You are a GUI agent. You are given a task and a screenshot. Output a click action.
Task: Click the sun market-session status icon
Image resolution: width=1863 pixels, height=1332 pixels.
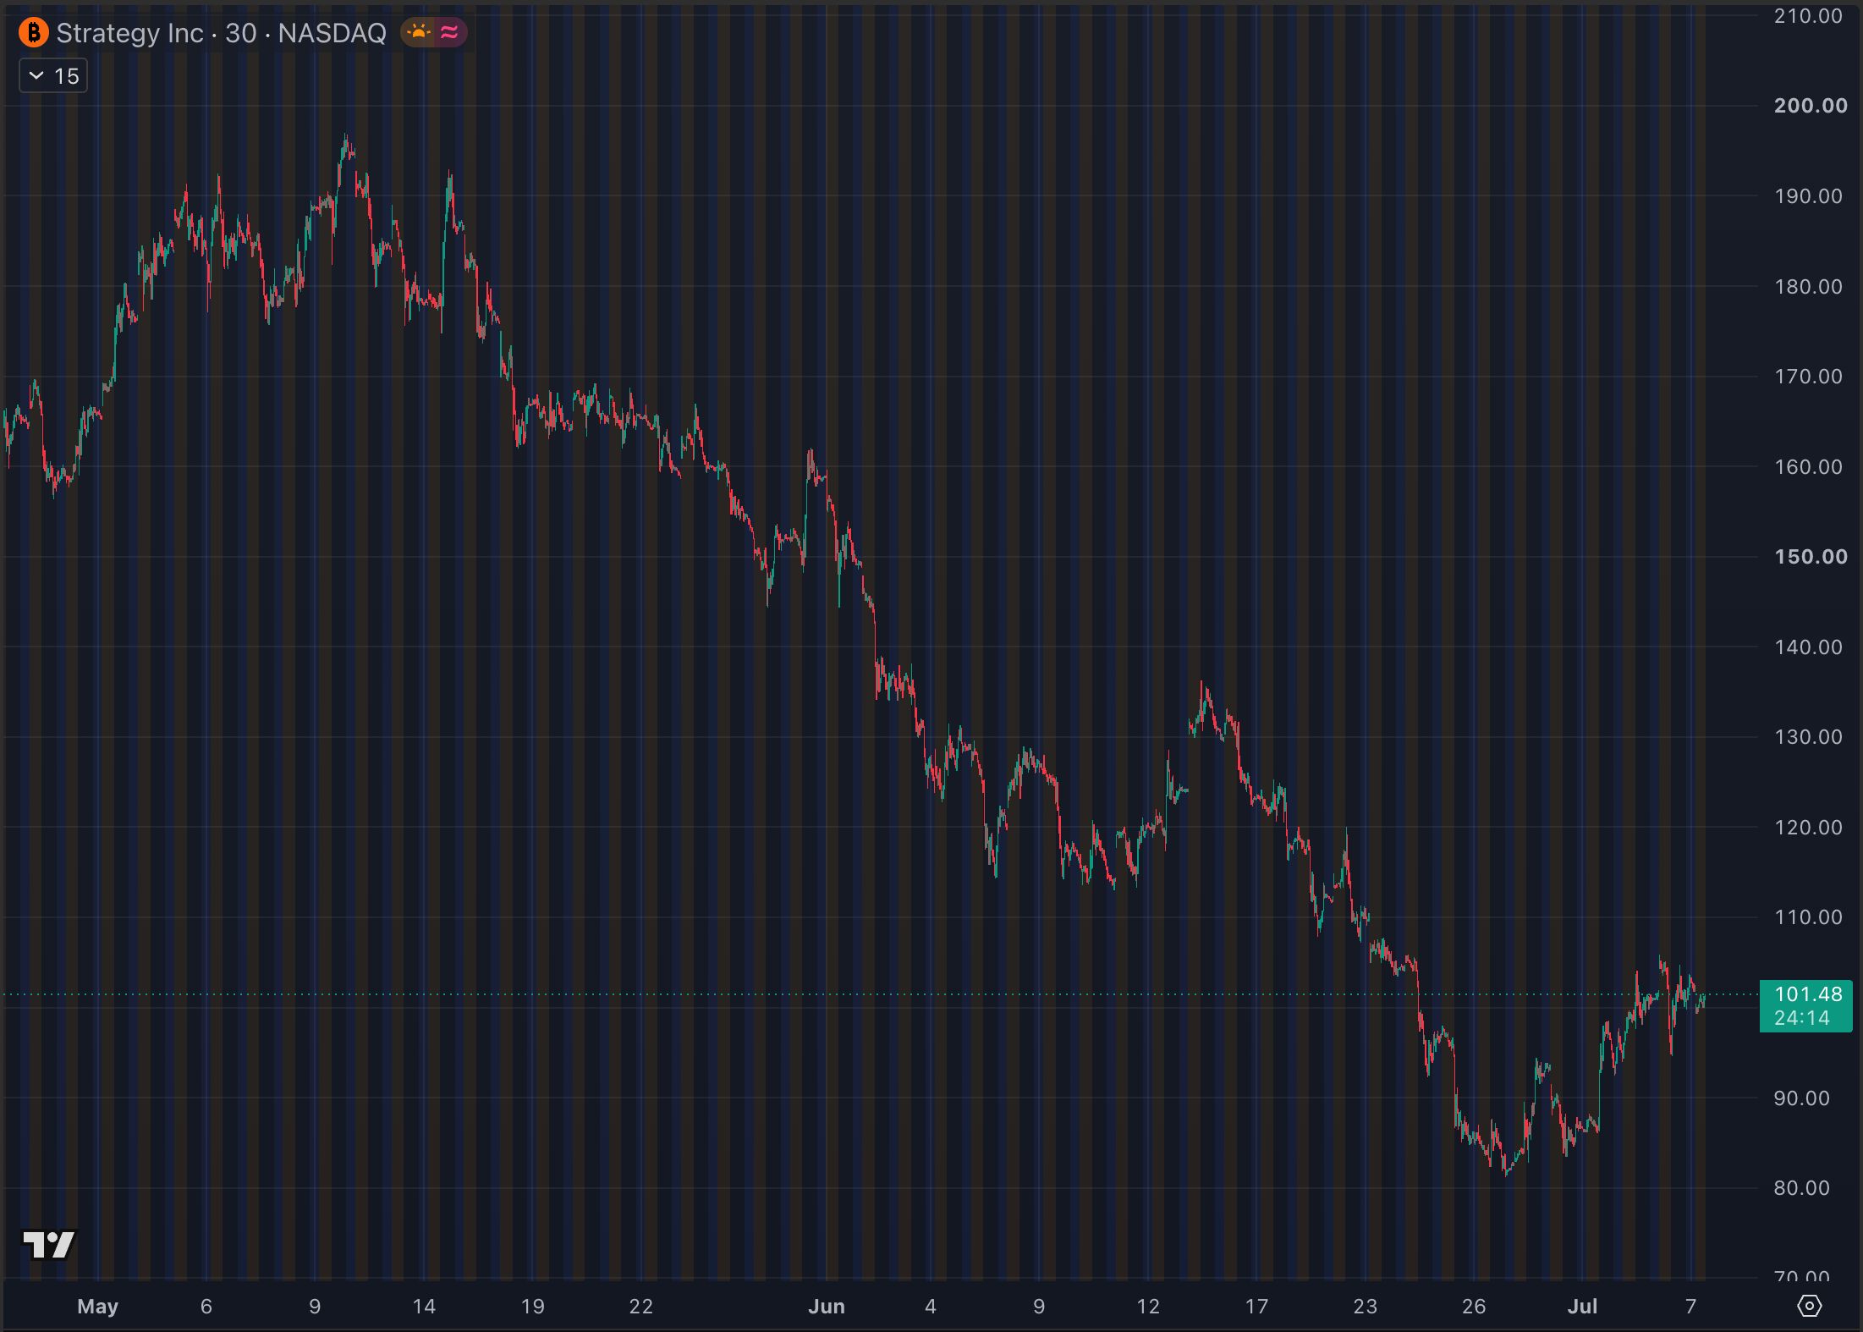click(419, 33)
